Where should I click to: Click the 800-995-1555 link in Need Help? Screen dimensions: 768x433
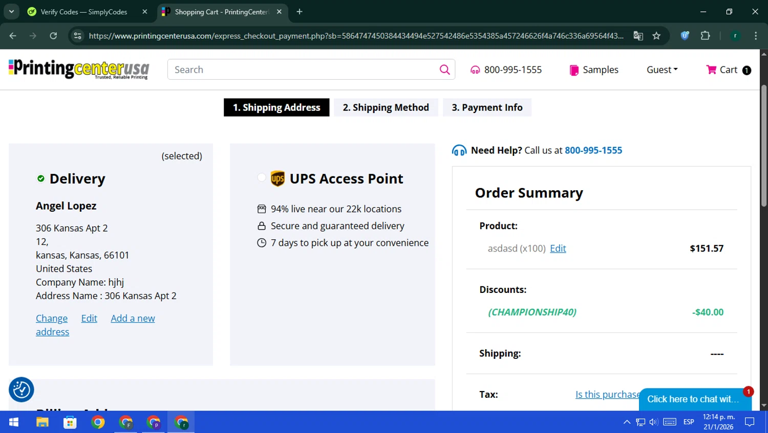click(x=593, y=150)
